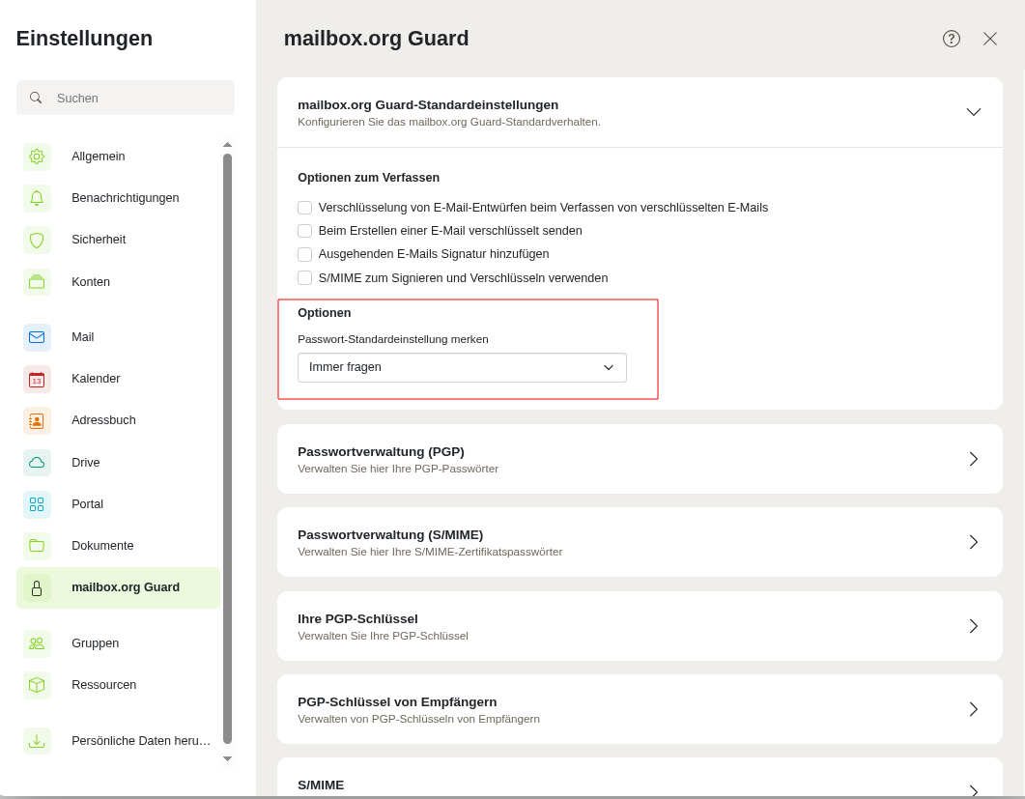This screenshot has height=799, width=1025.
Task: Check Beim Erstellen verschlüsselt senden
Action: (x=304, y=231)
